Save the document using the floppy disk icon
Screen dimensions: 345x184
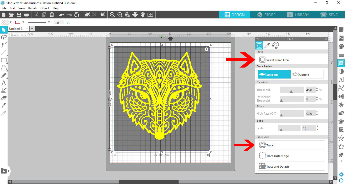[x=19, y=15]
